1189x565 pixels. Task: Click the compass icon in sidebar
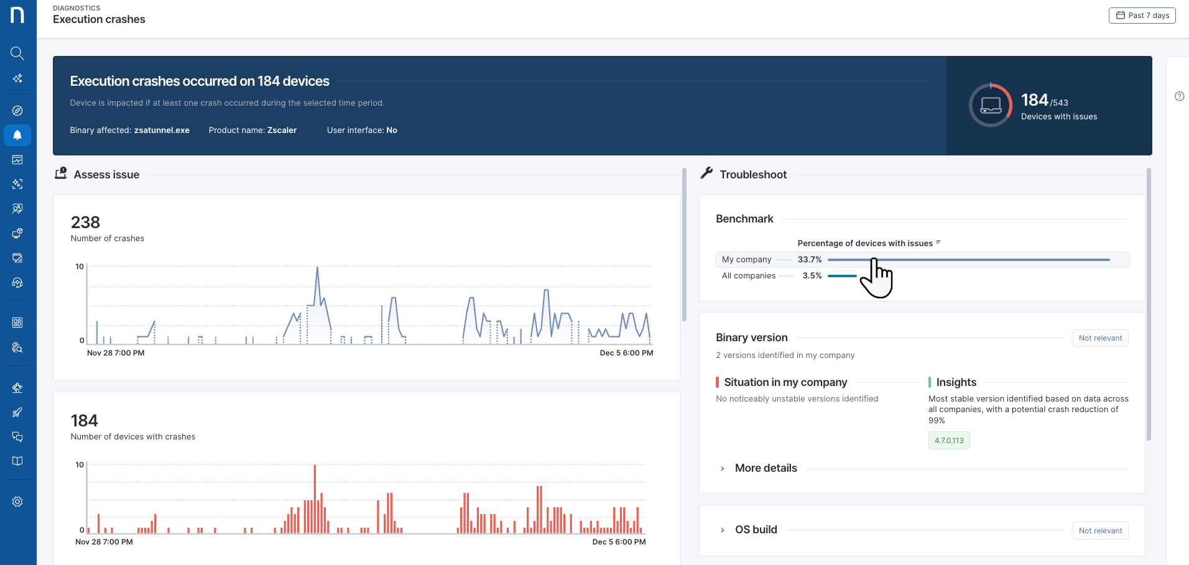pos(17,111)
